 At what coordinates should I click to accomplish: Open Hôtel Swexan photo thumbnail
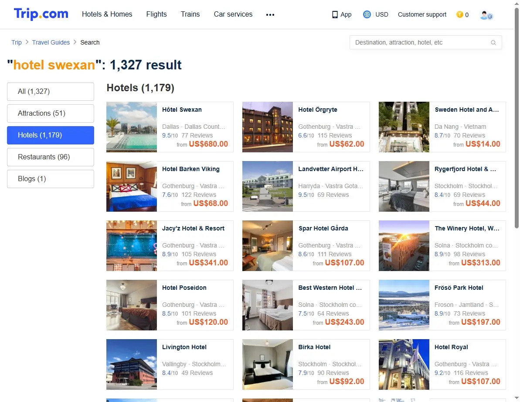click(132, 127)
